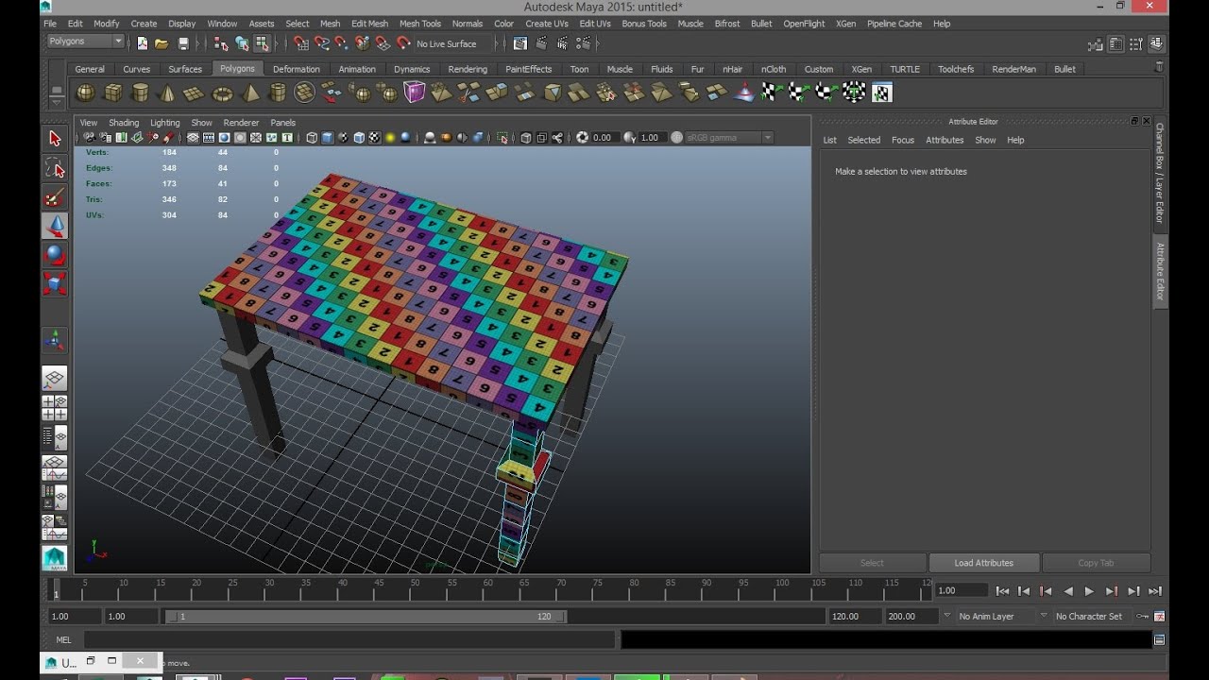
Task: Choose the Paint selection tool
Action: coord(55,197)
